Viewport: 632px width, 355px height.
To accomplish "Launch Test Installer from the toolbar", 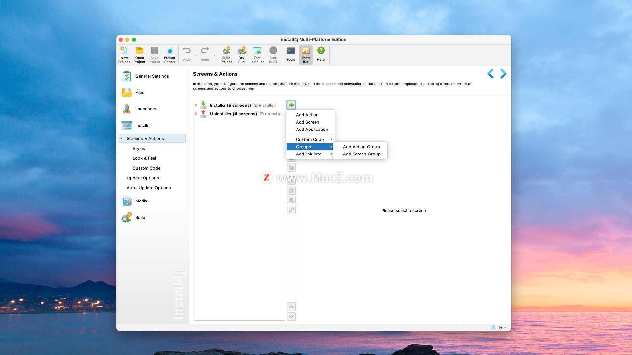I will [x=257, y=55].
